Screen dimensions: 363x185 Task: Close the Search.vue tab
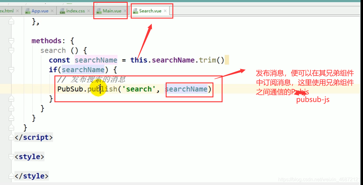(x=165, y=11)
